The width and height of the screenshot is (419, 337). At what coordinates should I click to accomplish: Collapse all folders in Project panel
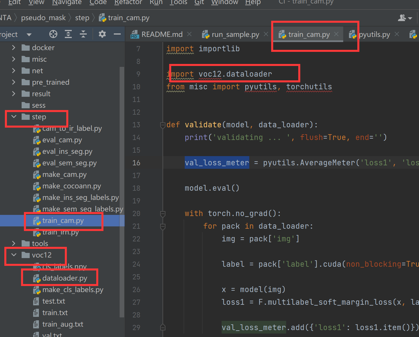click(83, 34)
